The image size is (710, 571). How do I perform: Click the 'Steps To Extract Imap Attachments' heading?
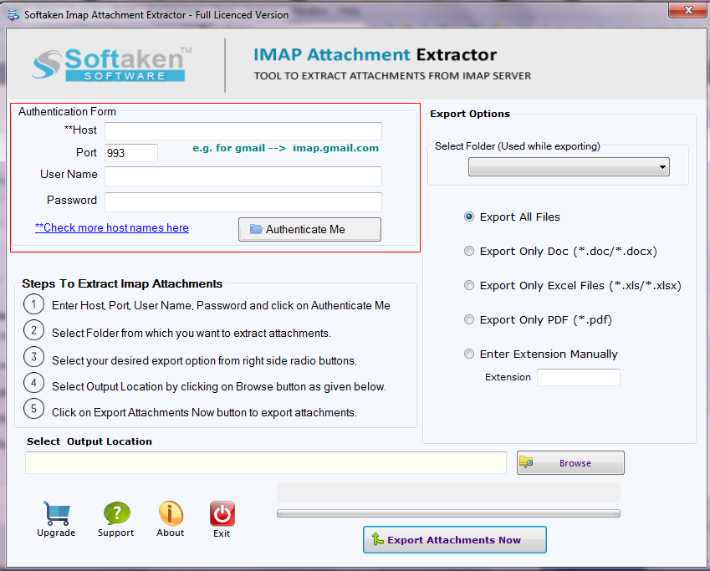(x=122, y=284)
